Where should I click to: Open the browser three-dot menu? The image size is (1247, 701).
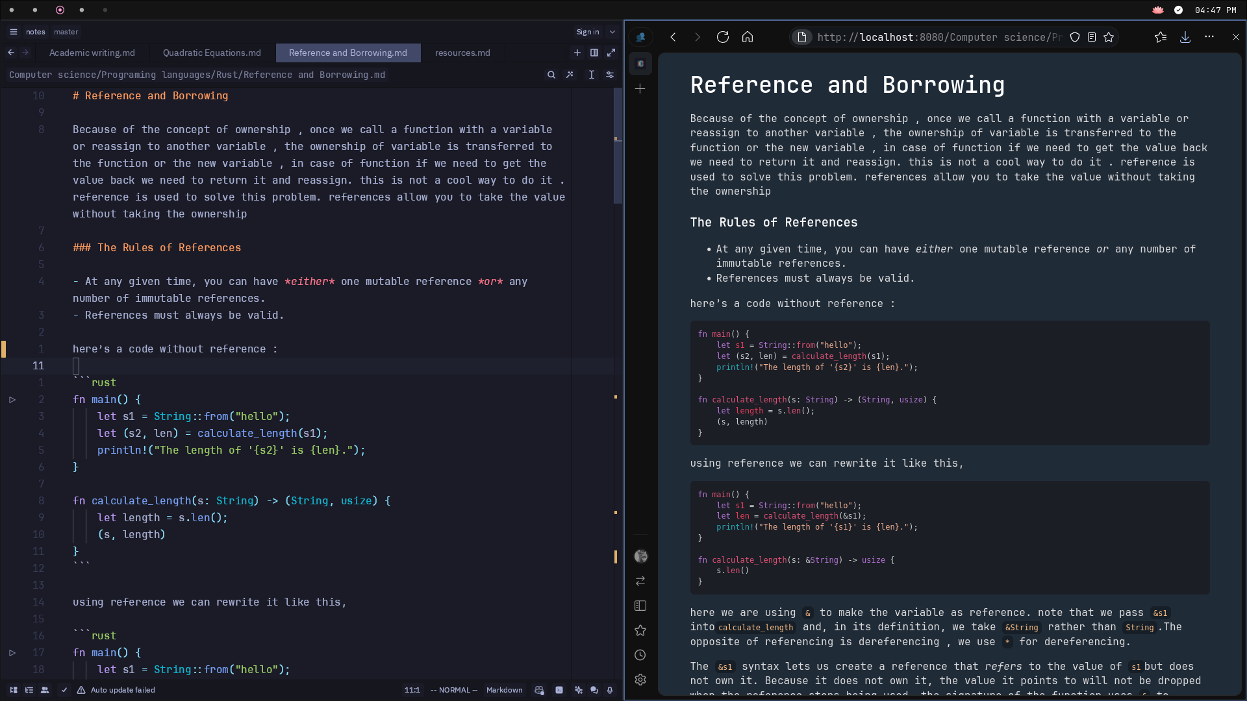(x=1209, y=37)
